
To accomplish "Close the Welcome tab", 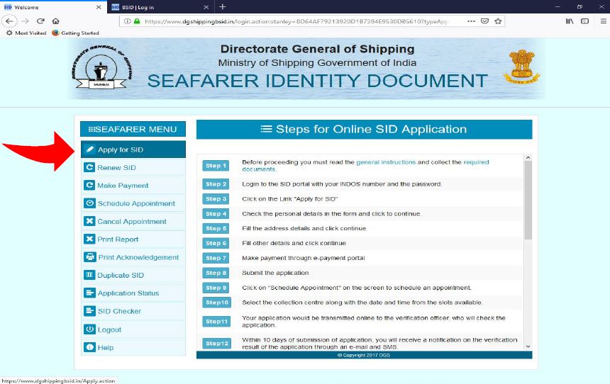I will [99, 7].
